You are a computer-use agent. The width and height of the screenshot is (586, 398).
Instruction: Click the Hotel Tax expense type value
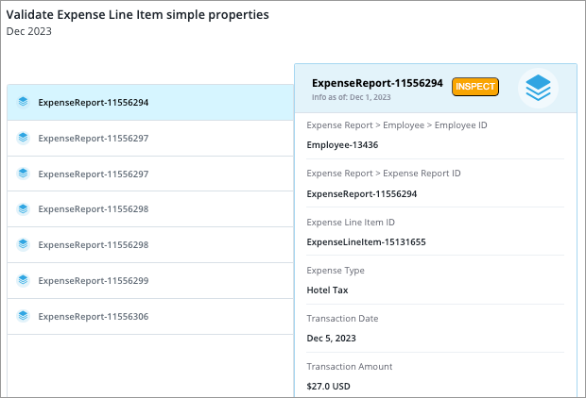click(327, 290)
